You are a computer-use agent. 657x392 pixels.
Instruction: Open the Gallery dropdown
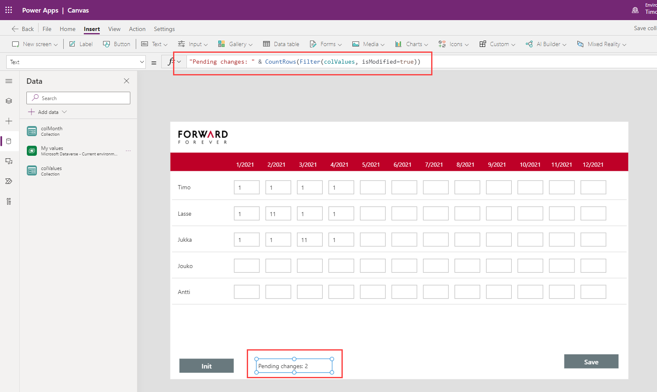pyautogui.click(x=235, y=44)
